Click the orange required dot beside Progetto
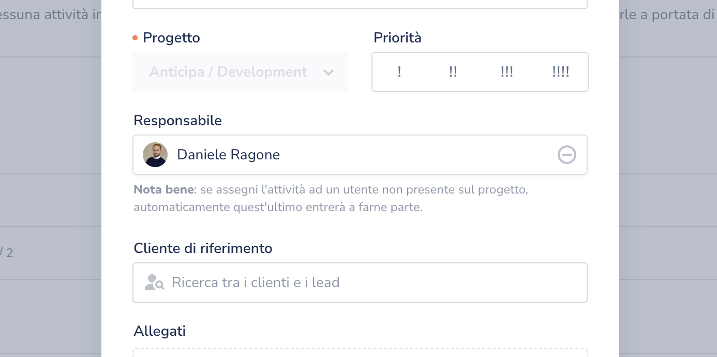 (x=135, y=38)
